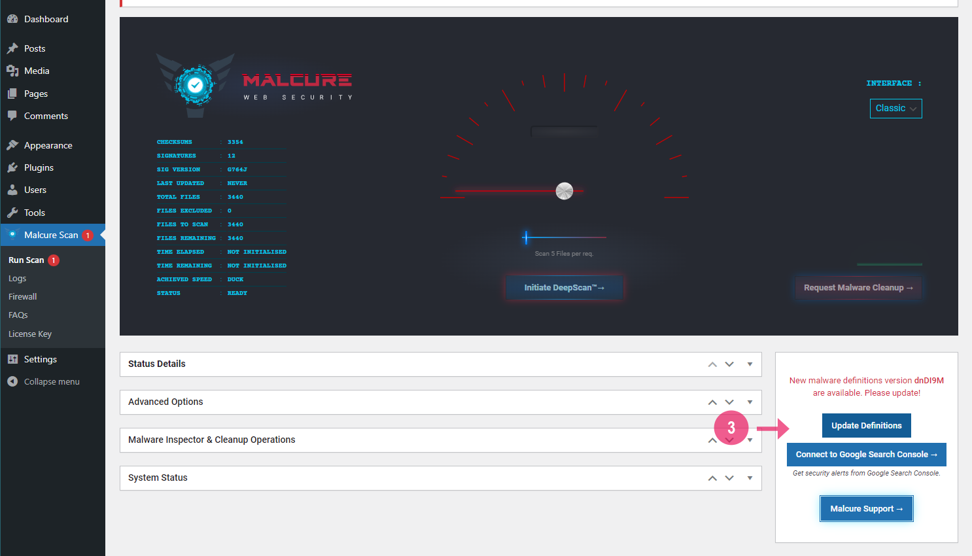The width and height of the screenshot is (972, 556).
Task: Click the Media icon in sidebar
Action: tap(12, 71)
